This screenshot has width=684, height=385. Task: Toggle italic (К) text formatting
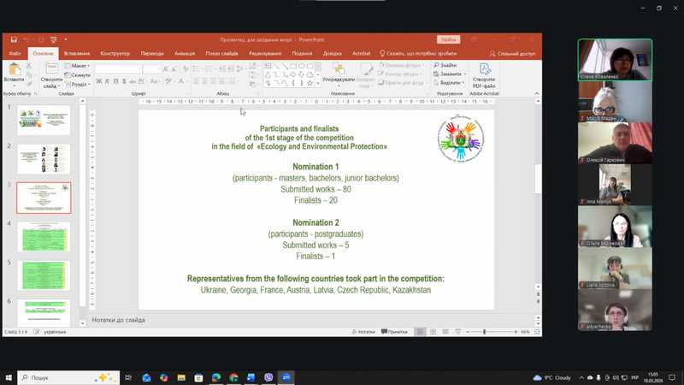click(x=109, y=81)
